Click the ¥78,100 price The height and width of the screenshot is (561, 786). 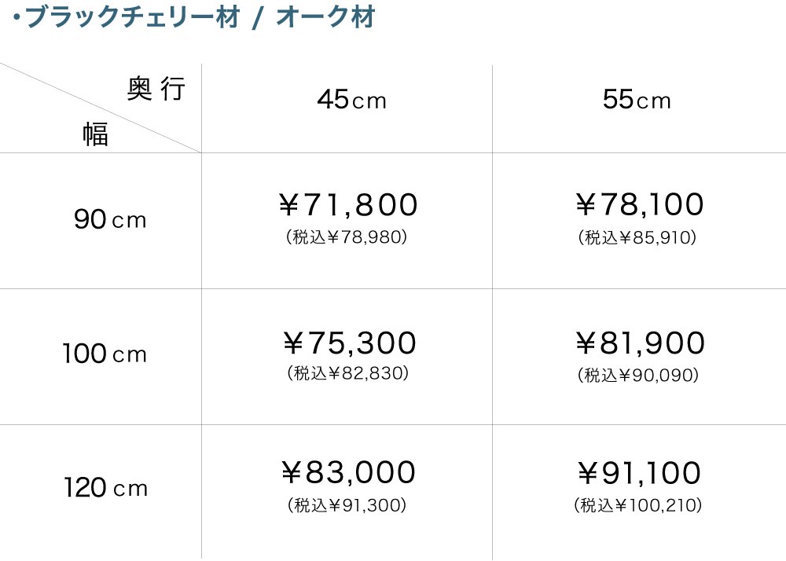pyautogui.click(x=639, y=205)
